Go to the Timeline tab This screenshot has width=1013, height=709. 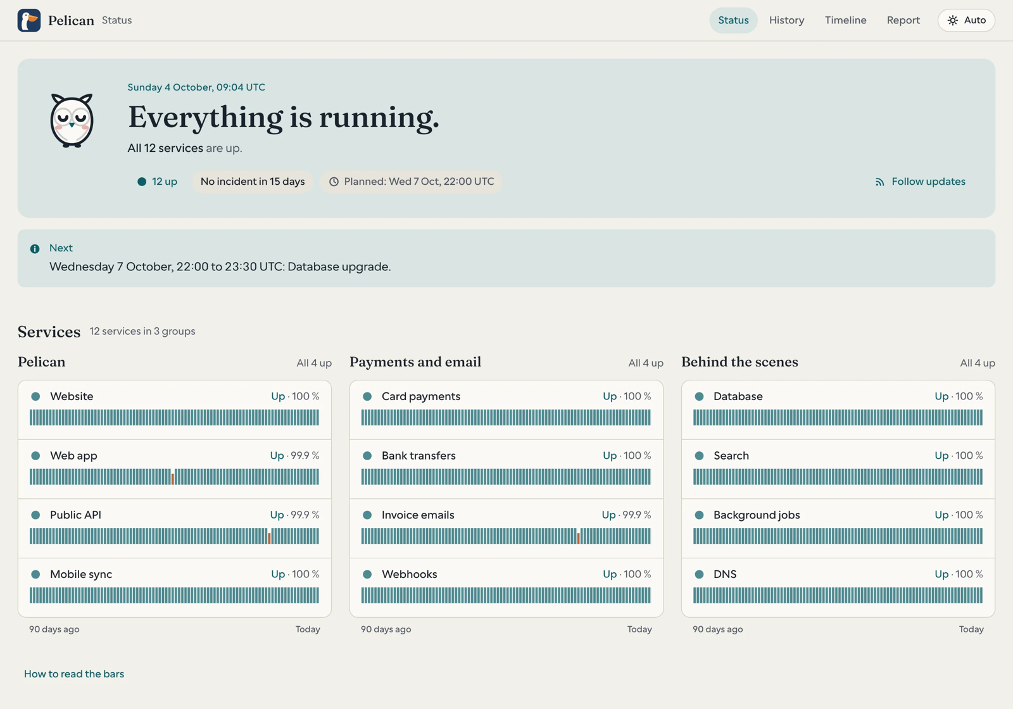tap(845, 20)
